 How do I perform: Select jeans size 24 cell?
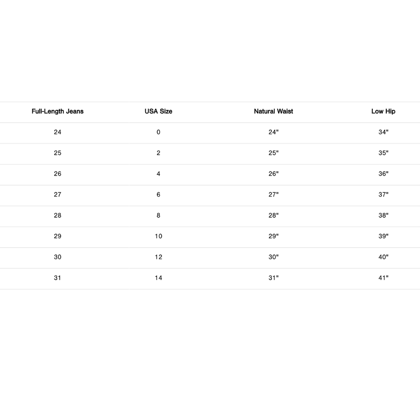coord(57,132)
